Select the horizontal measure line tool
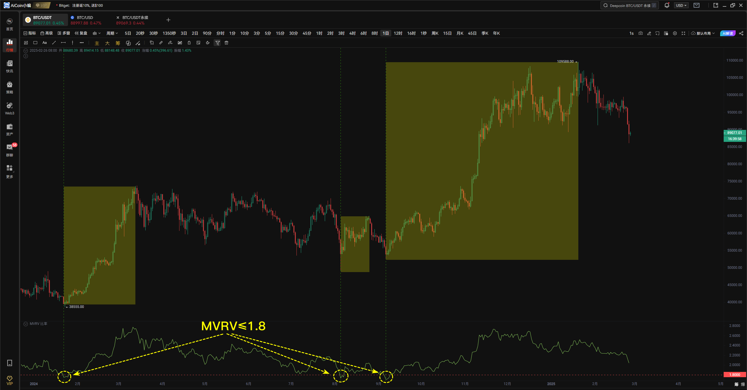This screenshot has width=747, height=390. coord(63,43)
